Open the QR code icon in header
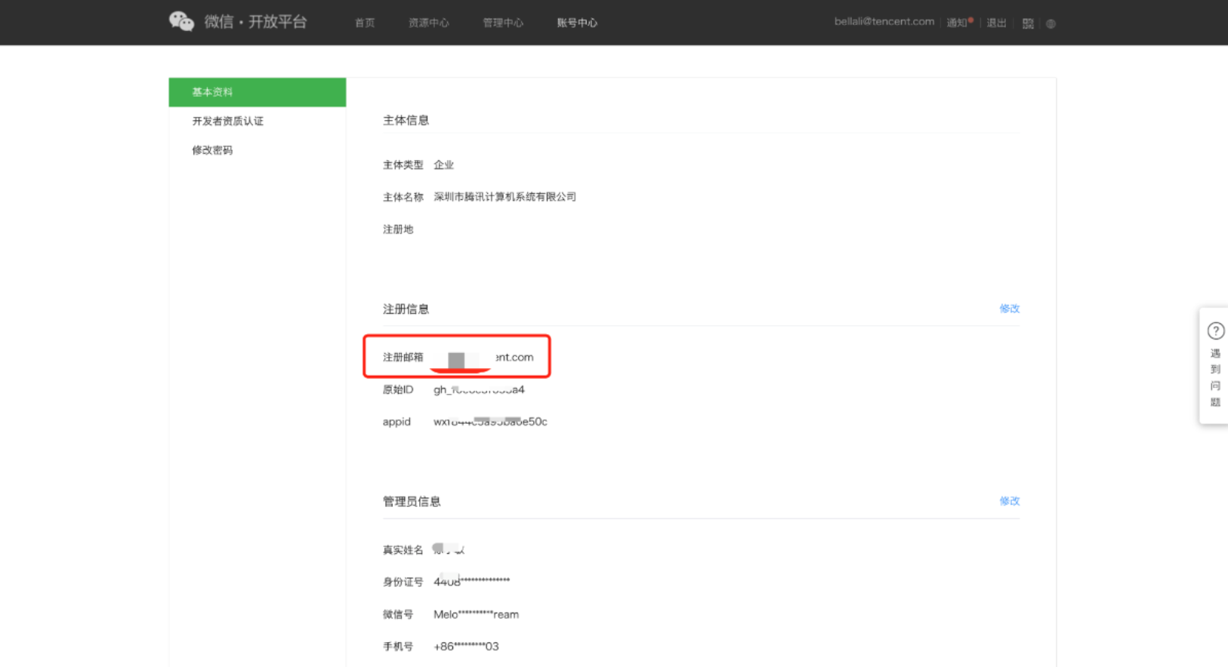The width and height of the screenshot is (1228, 667). point(1028,23)
